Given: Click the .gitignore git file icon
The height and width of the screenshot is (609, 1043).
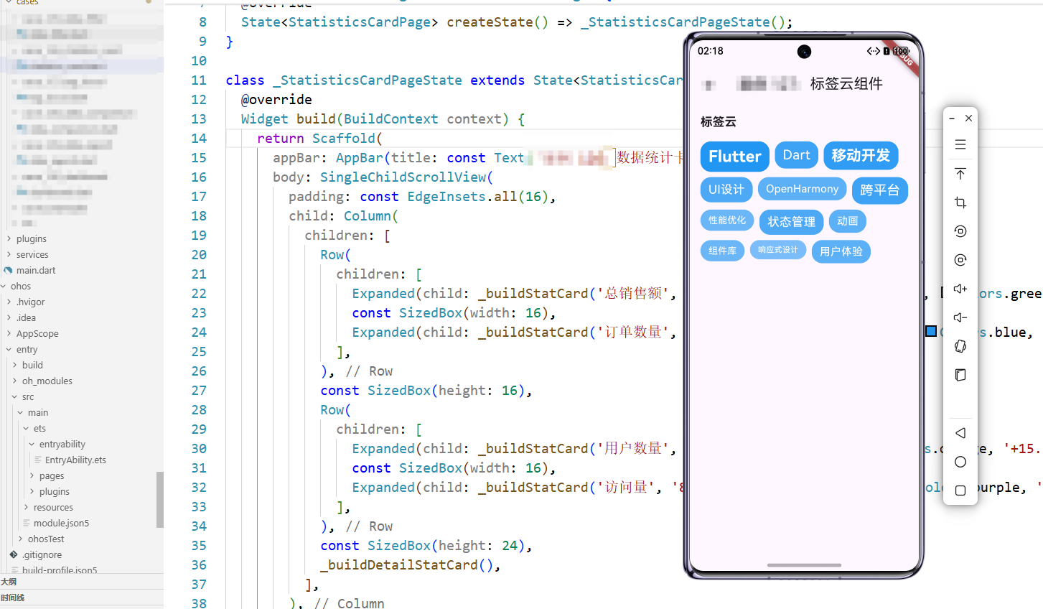Looking at the screenshot, I should click(x=14, y=554).
